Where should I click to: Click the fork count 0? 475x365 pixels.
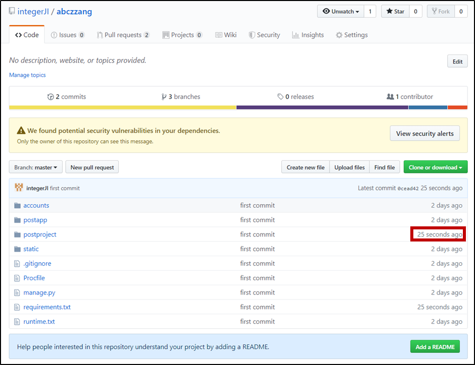[x=461, y=12]
